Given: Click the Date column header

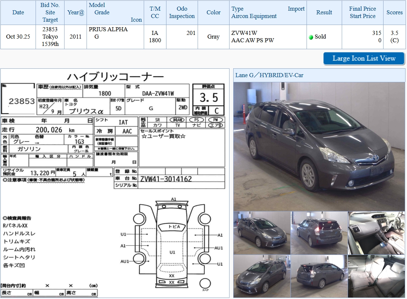Looking at the screenshot, I should (18, 12).
